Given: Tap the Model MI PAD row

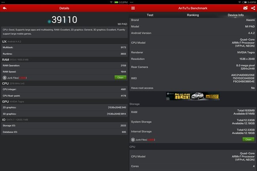Looking at the screenshot, I should [193, 26].
